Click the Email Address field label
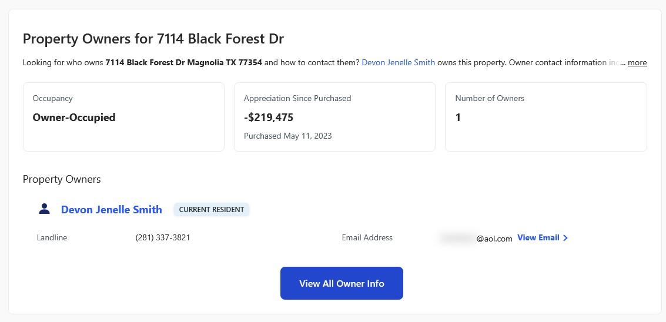Viewport: 666px width, 322px height. pyautogui.click(x=367, y=238)
